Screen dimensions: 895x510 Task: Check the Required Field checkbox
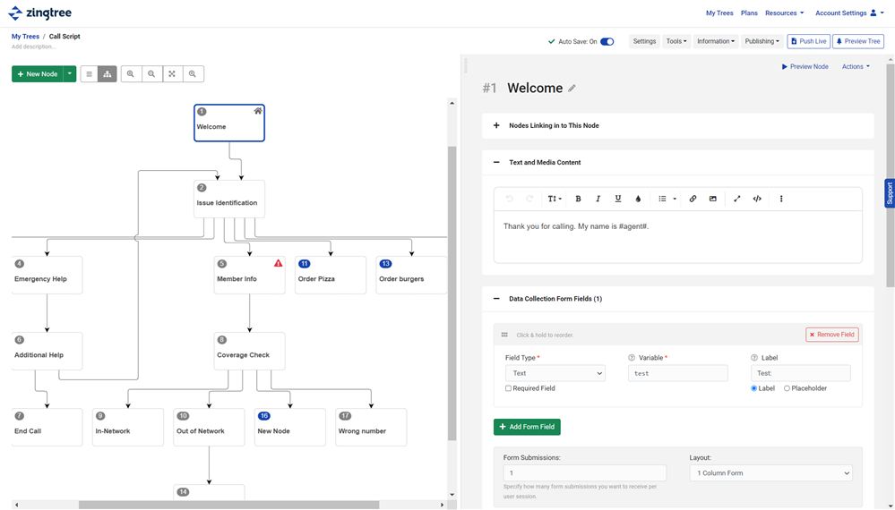(x=509, y=388)
